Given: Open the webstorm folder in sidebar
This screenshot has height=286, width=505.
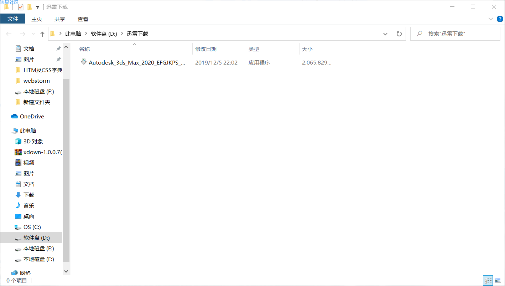Looking at the screenshot, I should click(x=37, y=81).
